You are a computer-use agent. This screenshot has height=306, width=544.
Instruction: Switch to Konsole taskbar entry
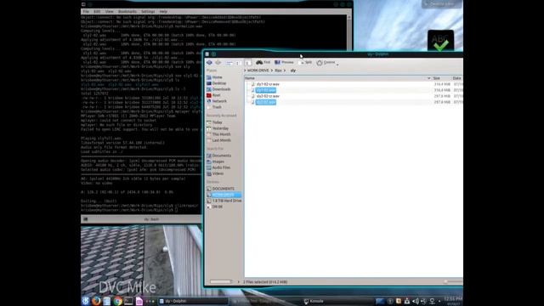click(x=314, y=301)
